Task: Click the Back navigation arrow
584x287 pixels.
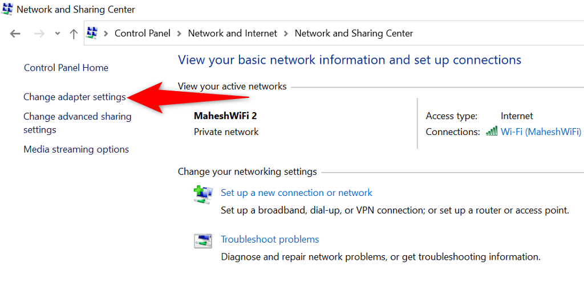Action: pos(15,34)
